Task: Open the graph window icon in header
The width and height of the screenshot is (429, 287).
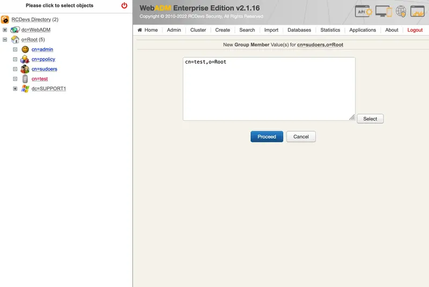Action: (418, 11)
